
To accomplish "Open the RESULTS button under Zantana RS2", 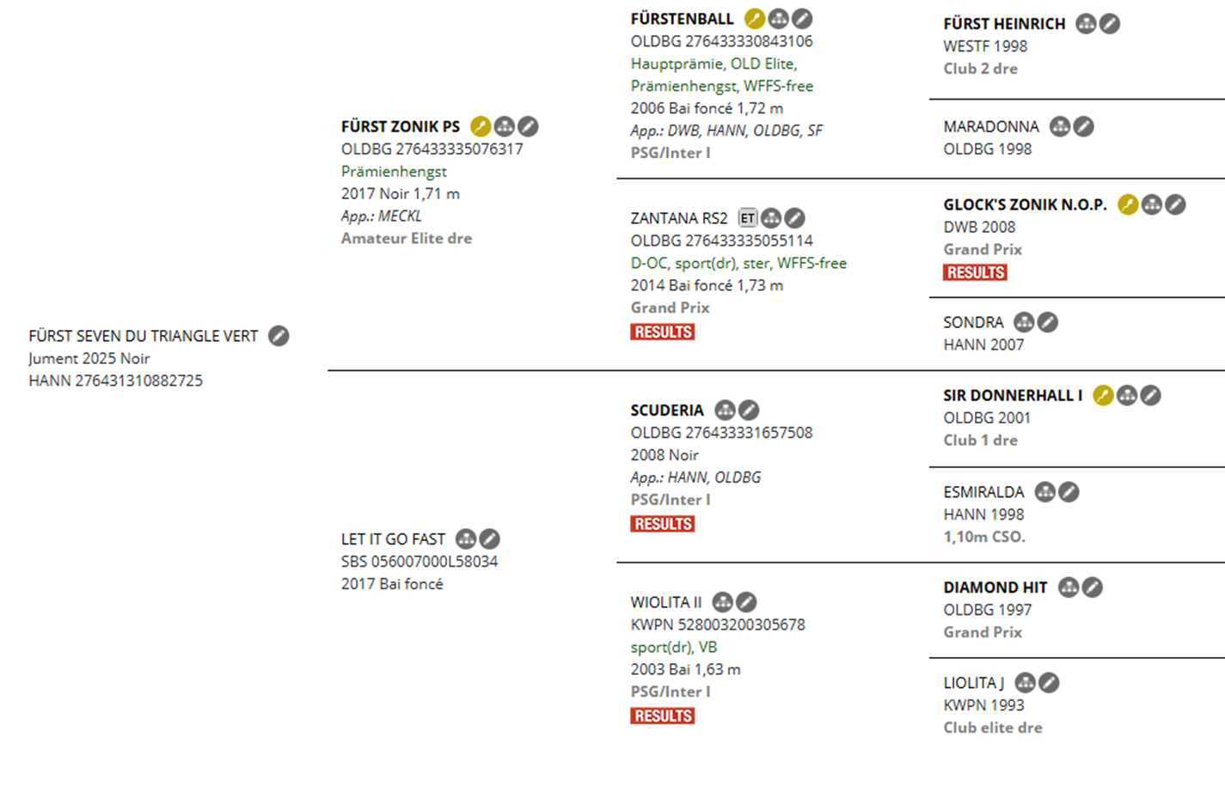I will point(662,332).
